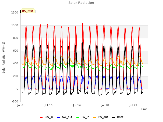Toggle the SW_in legend entry
163x122 pixels.
[x=46, y=117]
